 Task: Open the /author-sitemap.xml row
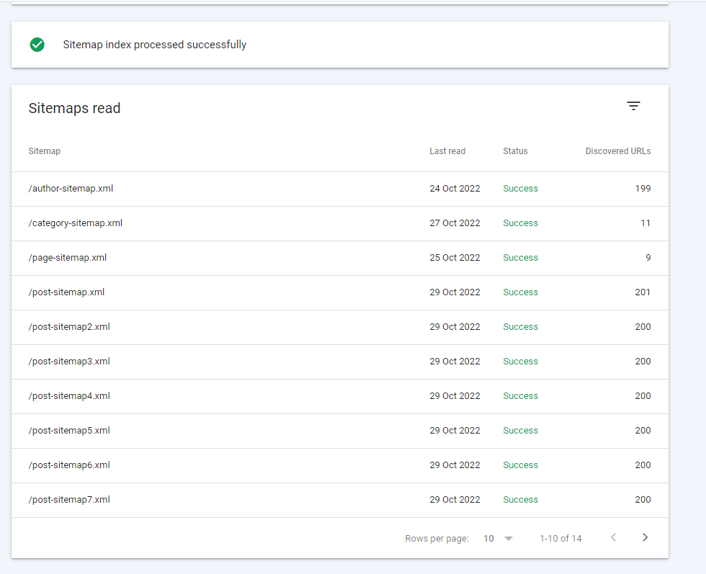point(71,189)
